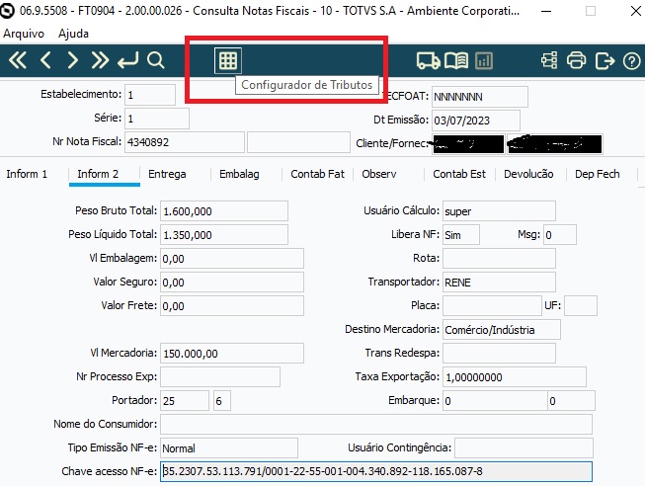This screenshot has height=486, width=645.
Task: Click the Usuário Cálculo field
Action: point(499,211)
